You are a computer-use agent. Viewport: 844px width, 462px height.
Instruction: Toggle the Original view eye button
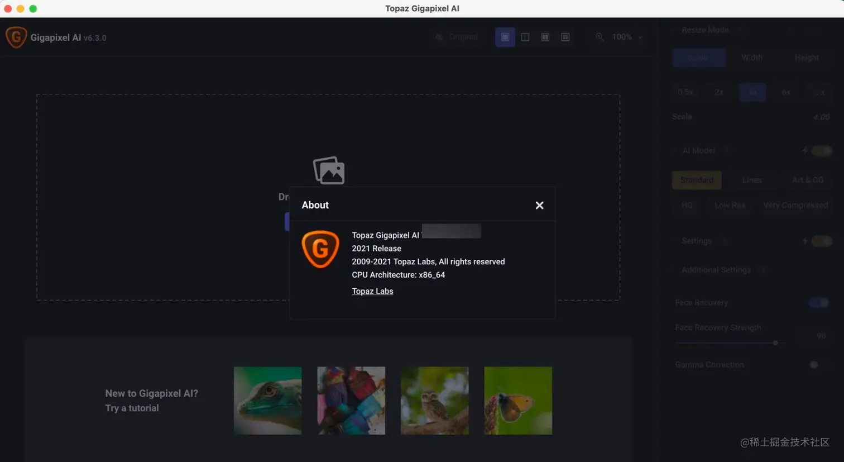457,37
